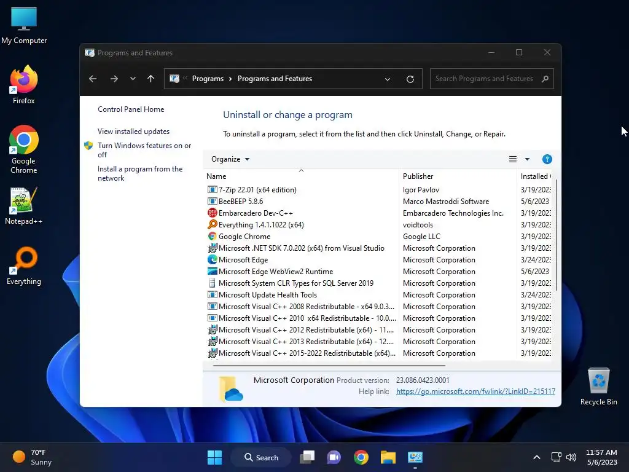The width and height of the screenshot is (629, 472).
Task: Open the weather widget showing 70°F
Action: point(33,457)
